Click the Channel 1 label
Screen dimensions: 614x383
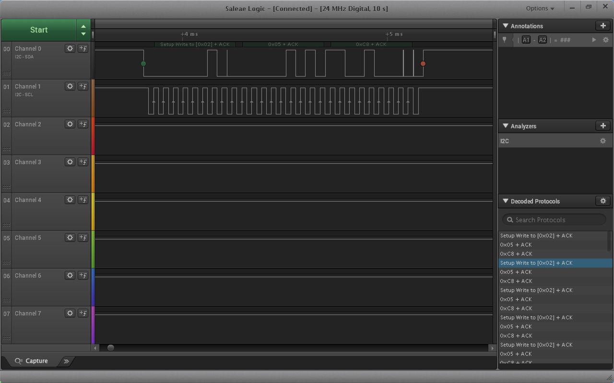point(28,86)
